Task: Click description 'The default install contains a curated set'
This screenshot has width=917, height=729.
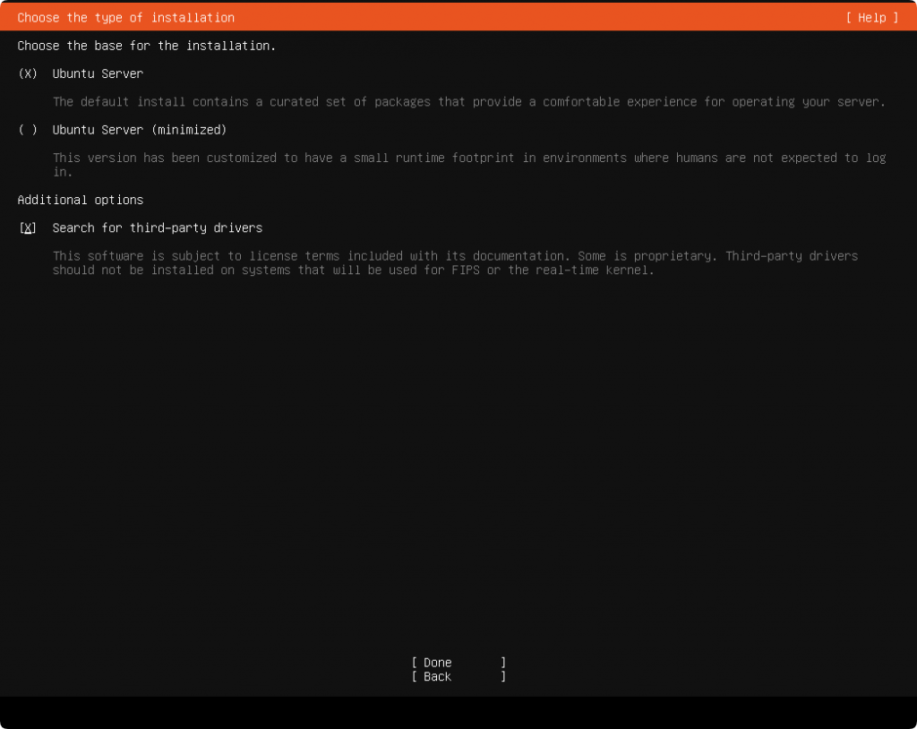Action: tap(469, 102)
